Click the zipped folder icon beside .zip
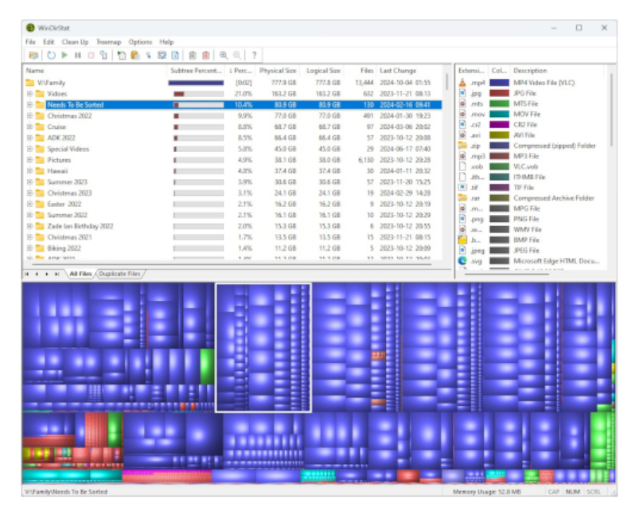 tap(462, 146)
